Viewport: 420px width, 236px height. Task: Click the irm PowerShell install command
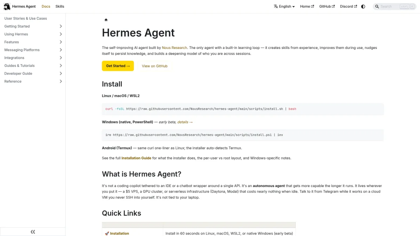(x=243, y=135)
